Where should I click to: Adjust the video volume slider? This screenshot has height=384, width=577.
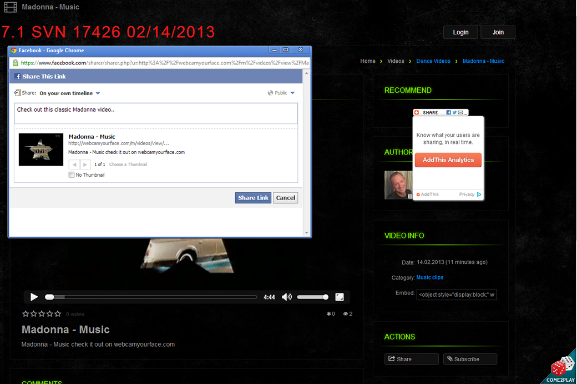[x=312, y=297]
